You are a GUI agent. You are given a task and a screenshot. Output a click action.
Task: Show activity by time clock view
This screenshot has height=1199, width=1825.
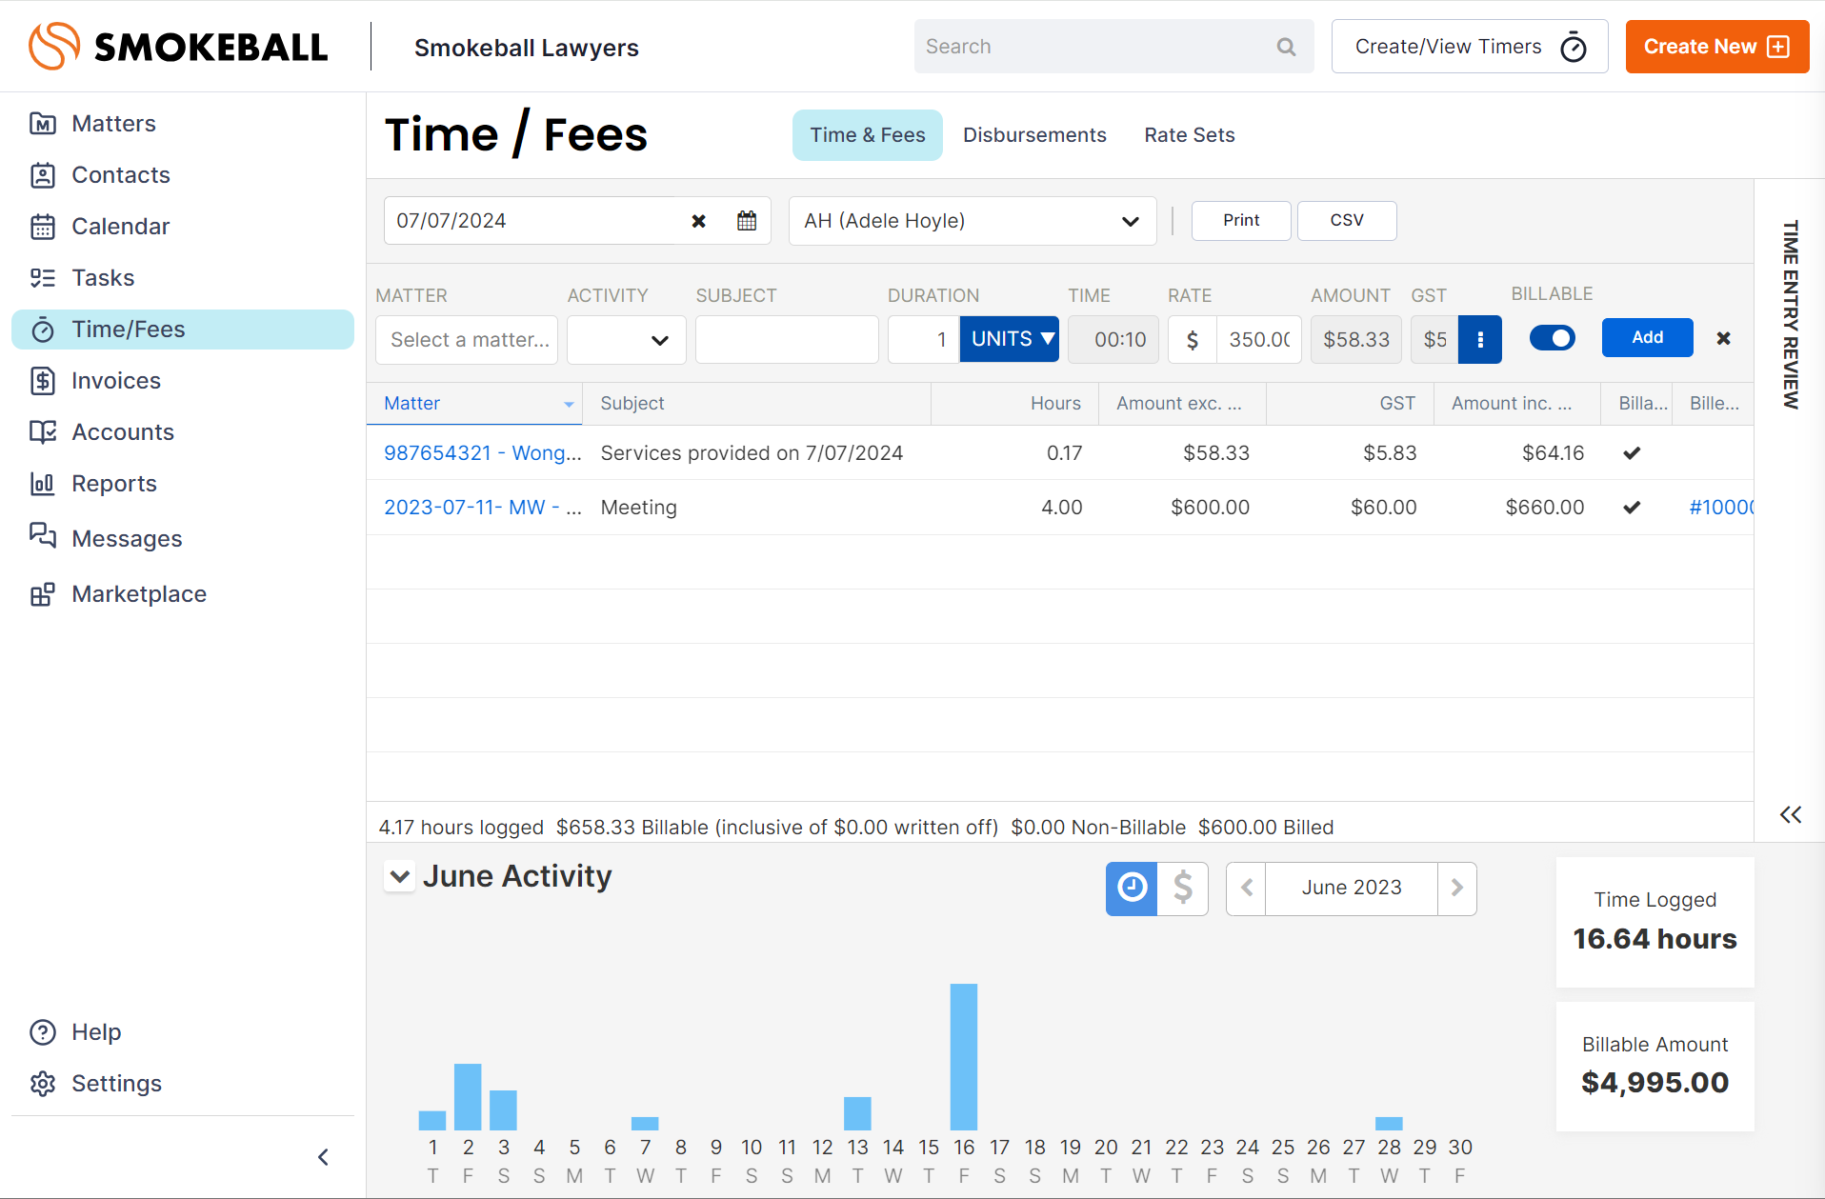click(1132, 889)
